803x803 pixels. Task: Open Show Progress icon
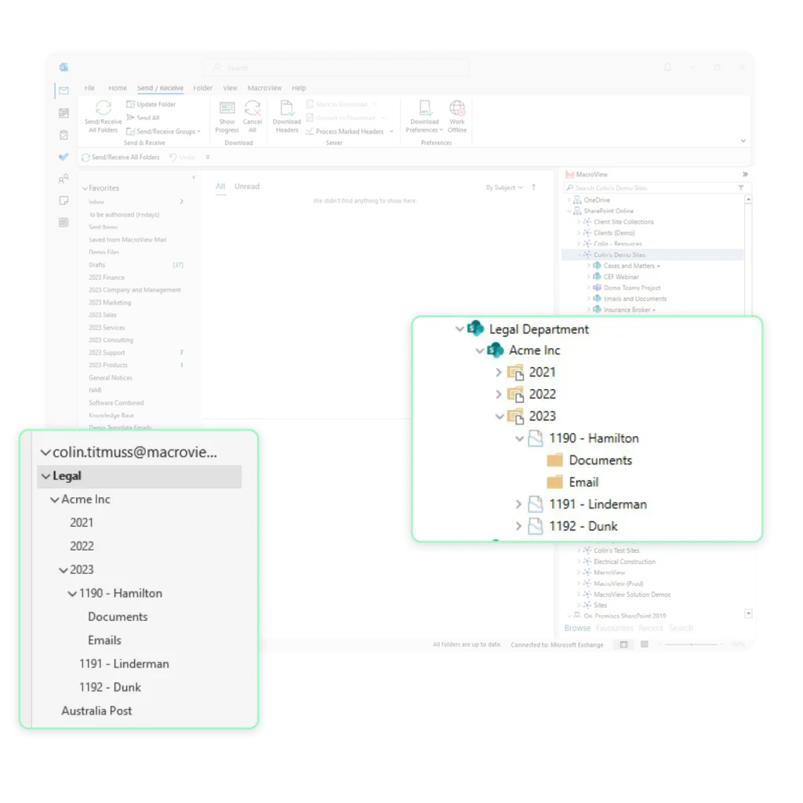pyautogui.click(x=227, y=108)
